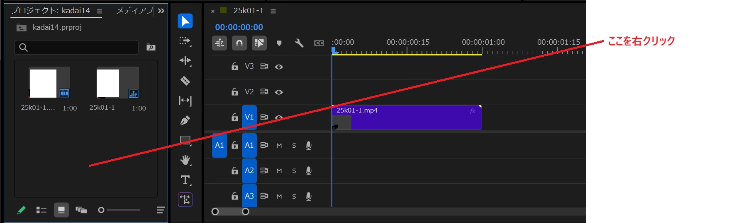The width and height of the screenshot is (741, 223).
Task: Toggle timeline snapping magnet button
Action: tap(239, 43)
